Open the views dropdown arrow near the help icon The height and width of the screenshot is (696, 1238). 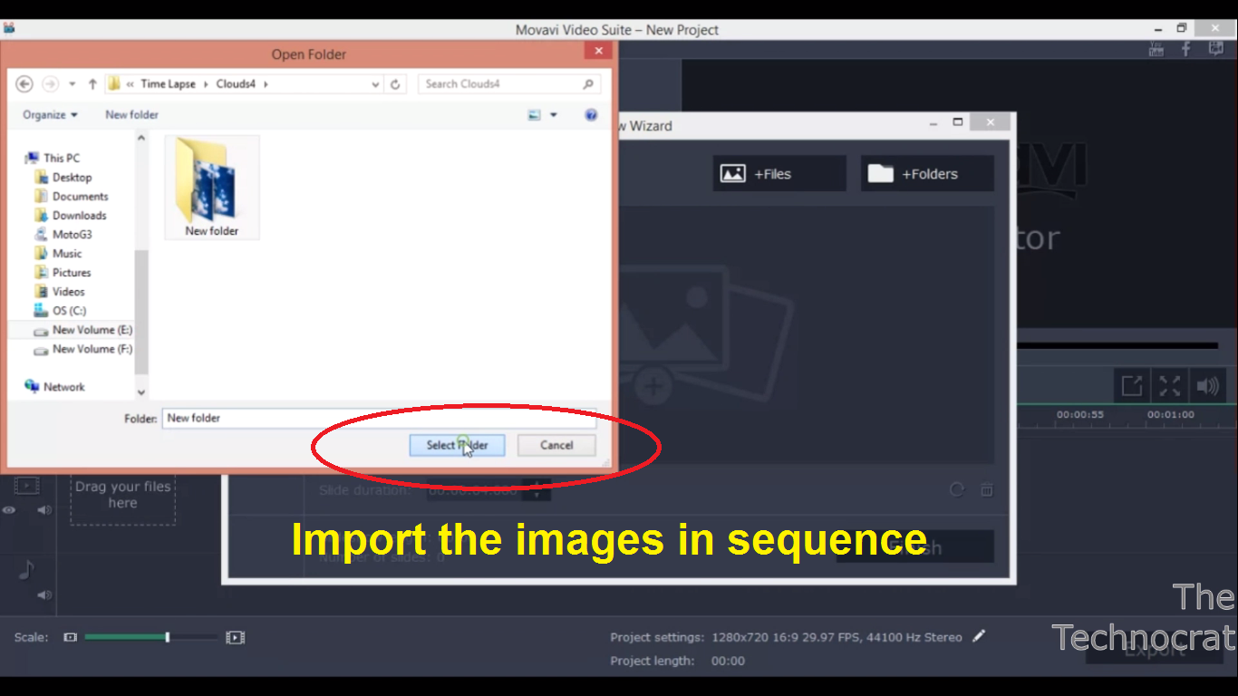click(x=554, y=114)
